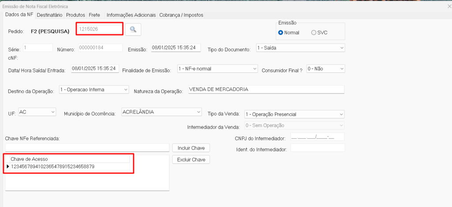Click the Incluir Chave button
Viewport: 452px width, 207px height.
tap(191, 148)
